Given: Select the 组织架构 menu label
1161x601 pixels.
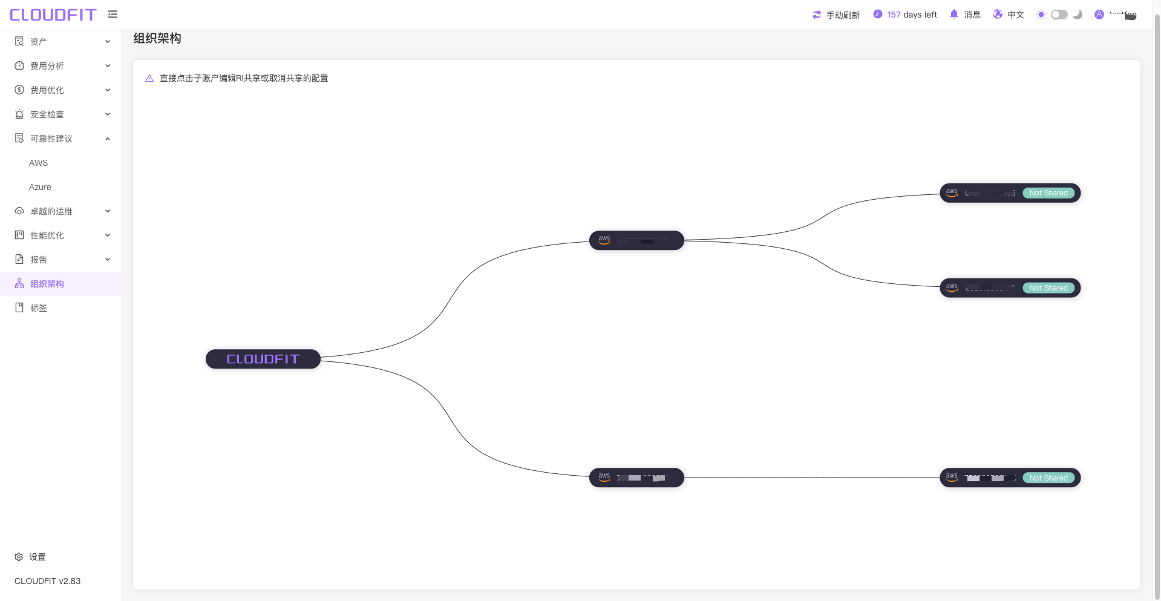Looking at the screenshot, I should [47, 284].
